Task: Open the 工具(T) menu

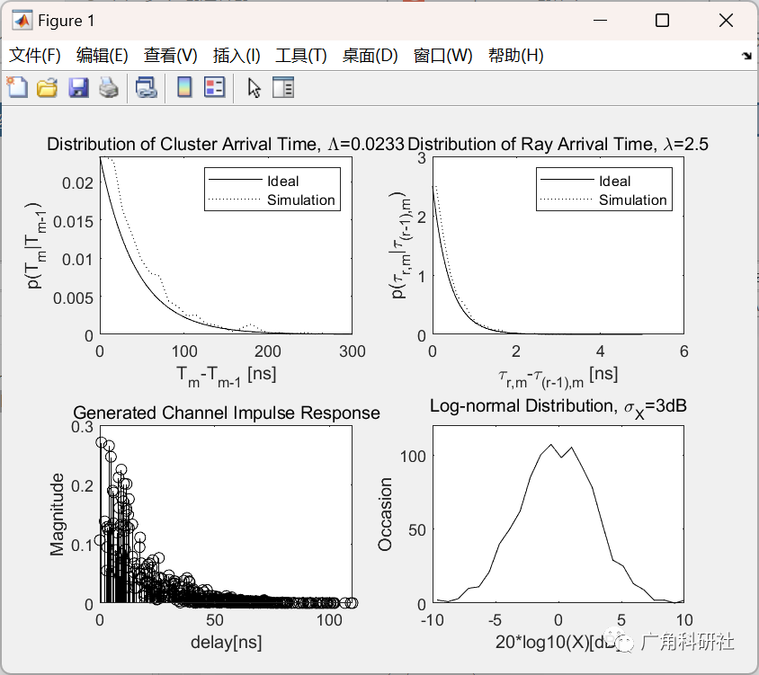Action: [301, 55]
